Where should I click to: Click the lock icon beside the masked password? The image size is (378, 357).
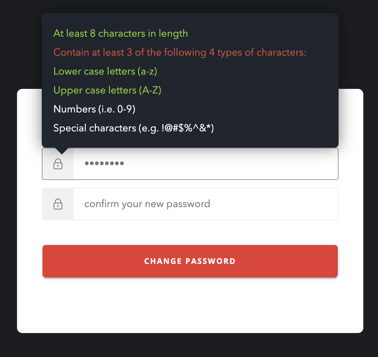click(x=58, y=164)
